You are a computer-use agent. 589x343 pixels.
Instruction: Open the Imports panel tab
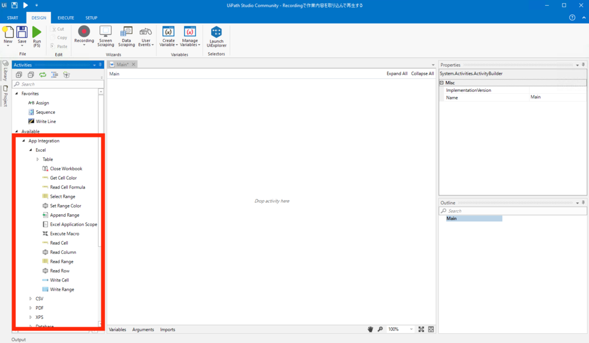(x=167, y=329)
